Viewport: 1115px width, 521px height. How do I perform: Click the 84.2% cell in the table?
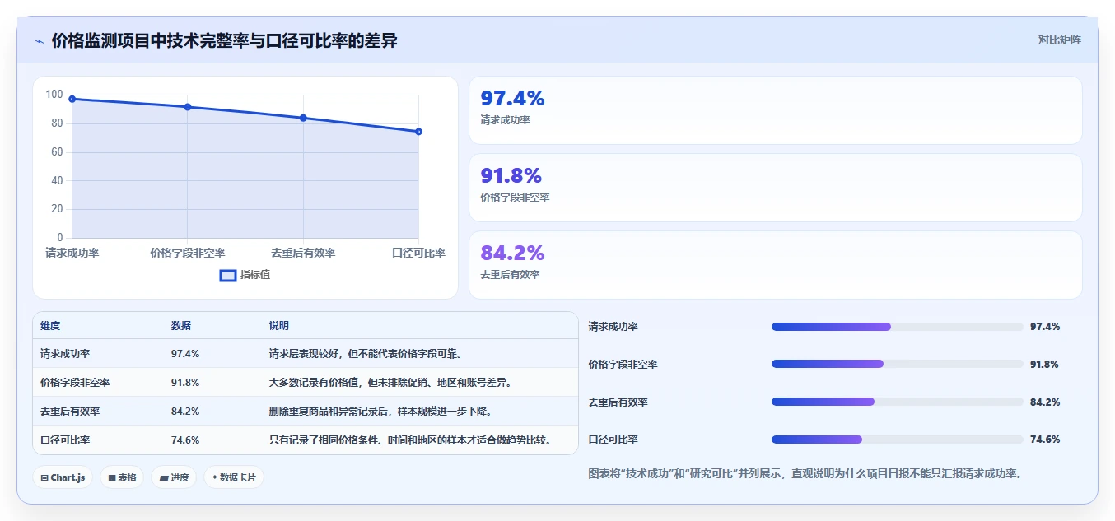point(185,412)
